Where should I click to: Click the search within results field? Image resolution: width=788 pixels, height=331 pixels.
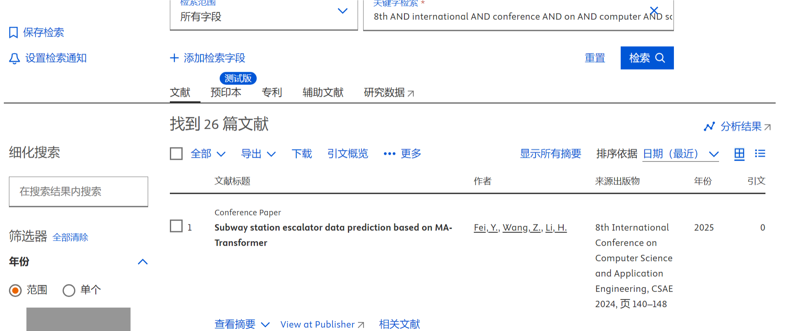tap(78, 192)
